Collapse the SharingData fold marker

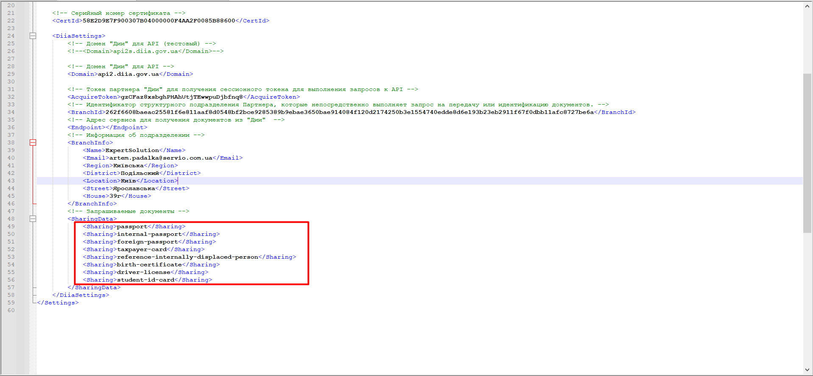tap(33, 219)
